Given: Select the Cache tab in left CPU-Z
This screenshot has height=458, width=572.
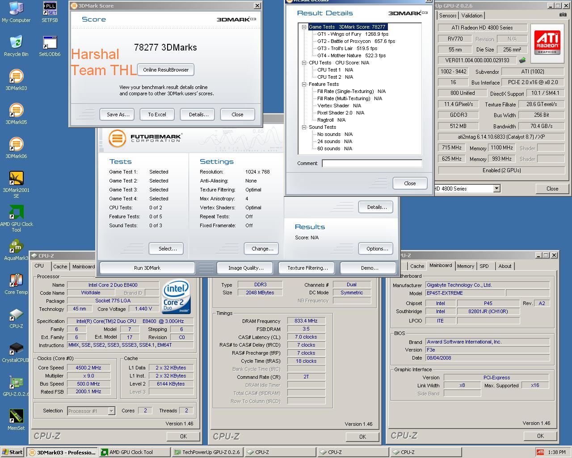Looking at the screenshot, I should tap(60, 267).
